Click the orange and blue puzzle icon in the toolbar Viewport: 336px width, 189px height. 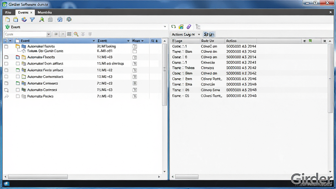[24, 19]
